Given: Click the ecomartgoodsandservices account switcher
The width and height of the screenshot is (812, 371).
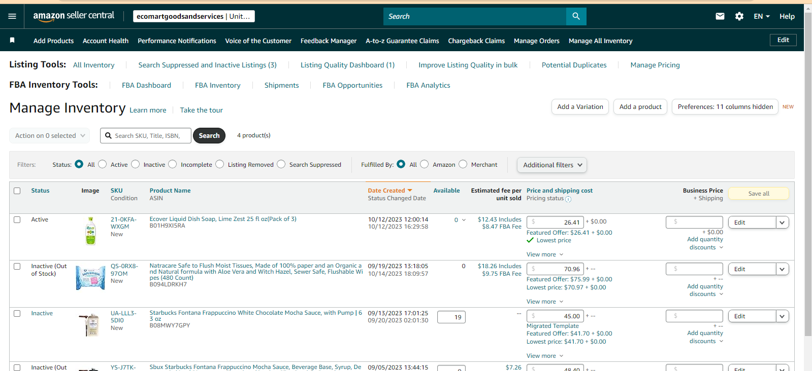Looking at the screenshot, I should pyautogui.click(x=193, y=16).
